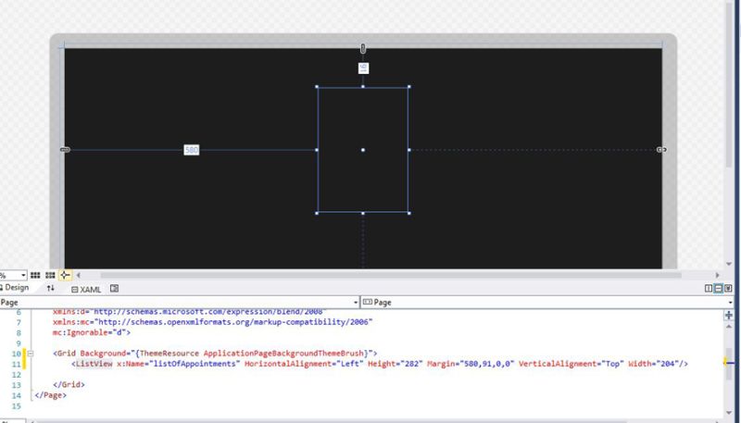This screenshot has width=741, height=423.
Task: Select the horizontal split layout icon
Action: click(719, 289)
